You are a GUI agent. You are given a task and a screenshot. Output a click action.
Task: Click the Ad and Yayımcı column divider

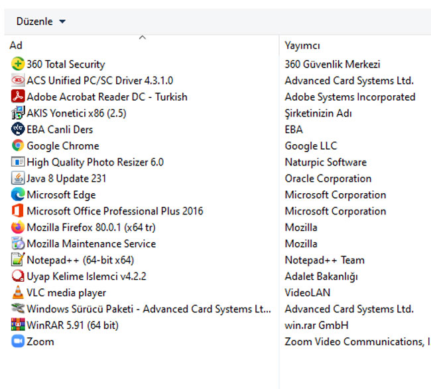coord(279,45)
